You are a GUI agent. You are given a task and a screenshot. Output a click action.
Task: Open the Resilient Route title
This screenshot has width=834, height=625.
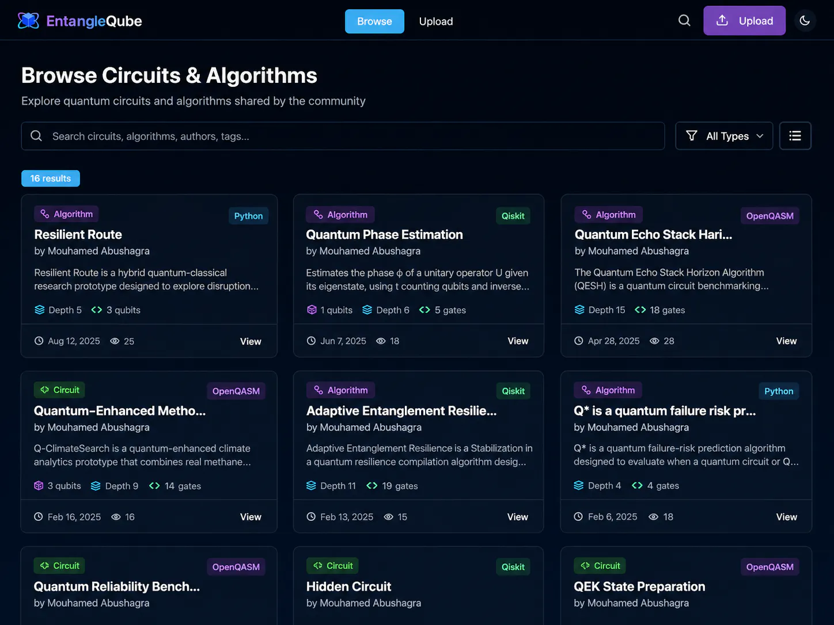(x=78, y=234)
